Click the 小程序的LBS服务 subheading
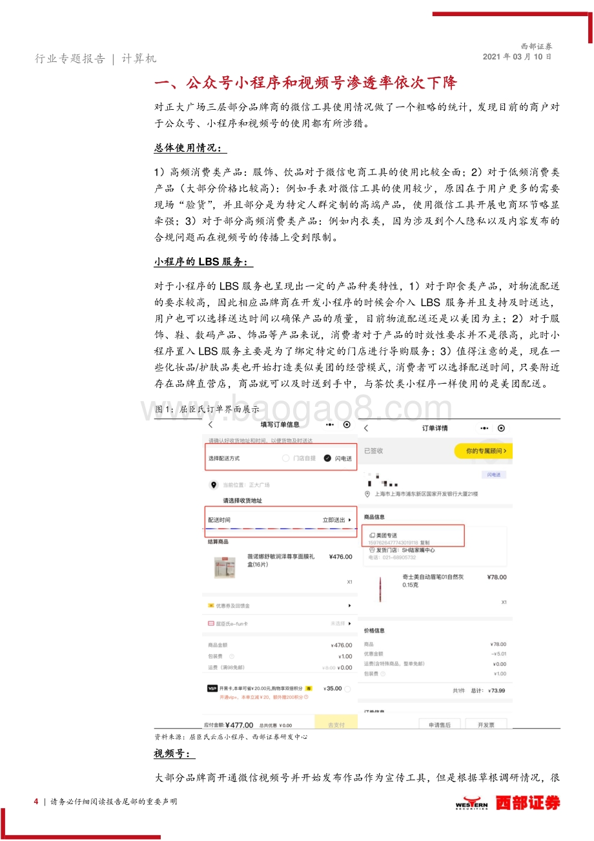 pyautogui.click(x=204, y=262)
